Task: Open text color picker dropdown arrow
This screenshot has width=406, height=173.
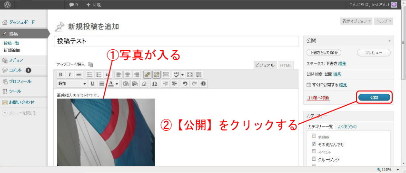Action: (117, 84)
